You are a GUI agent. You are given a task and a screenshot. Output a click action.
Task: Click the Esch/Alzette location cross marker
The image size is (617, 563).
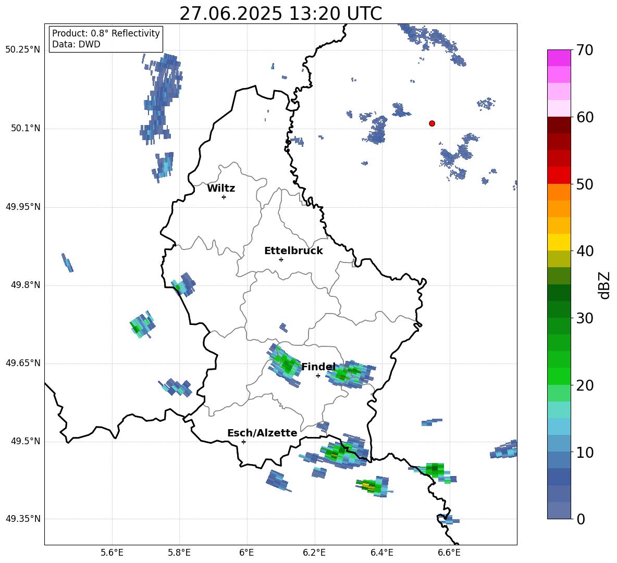click(x=243, y=442)
